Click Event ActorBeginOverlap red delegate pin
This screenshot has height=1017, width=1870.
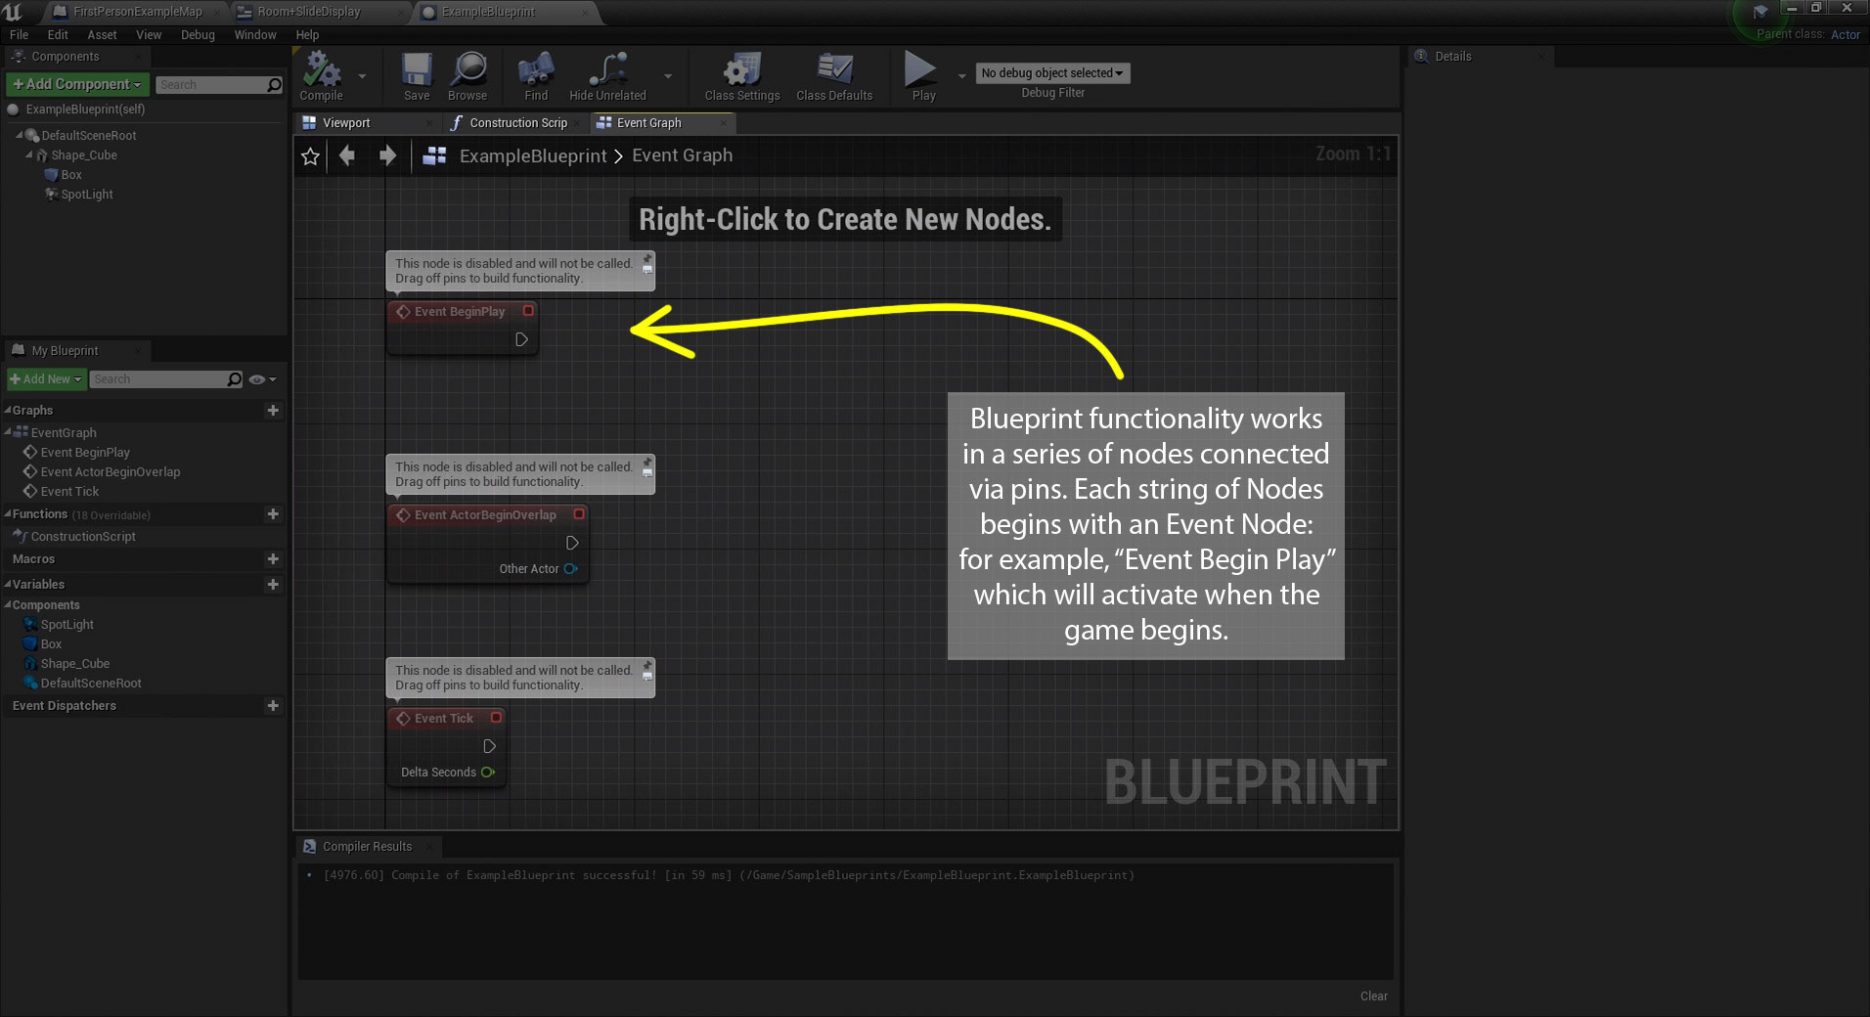click(x=579, y=514)
